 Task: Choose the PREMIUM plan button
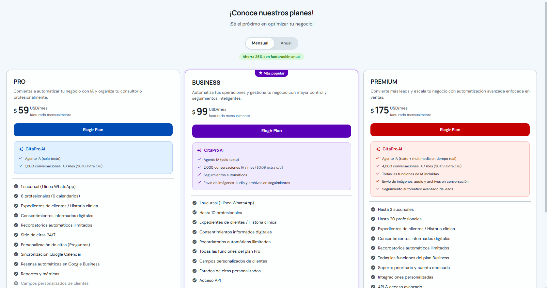click(450, 130)
